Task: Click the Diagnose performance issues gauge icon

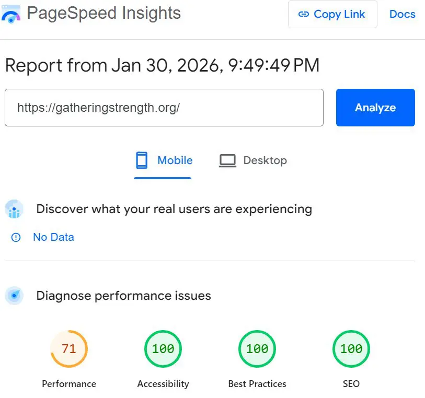Action: [14, 296]
